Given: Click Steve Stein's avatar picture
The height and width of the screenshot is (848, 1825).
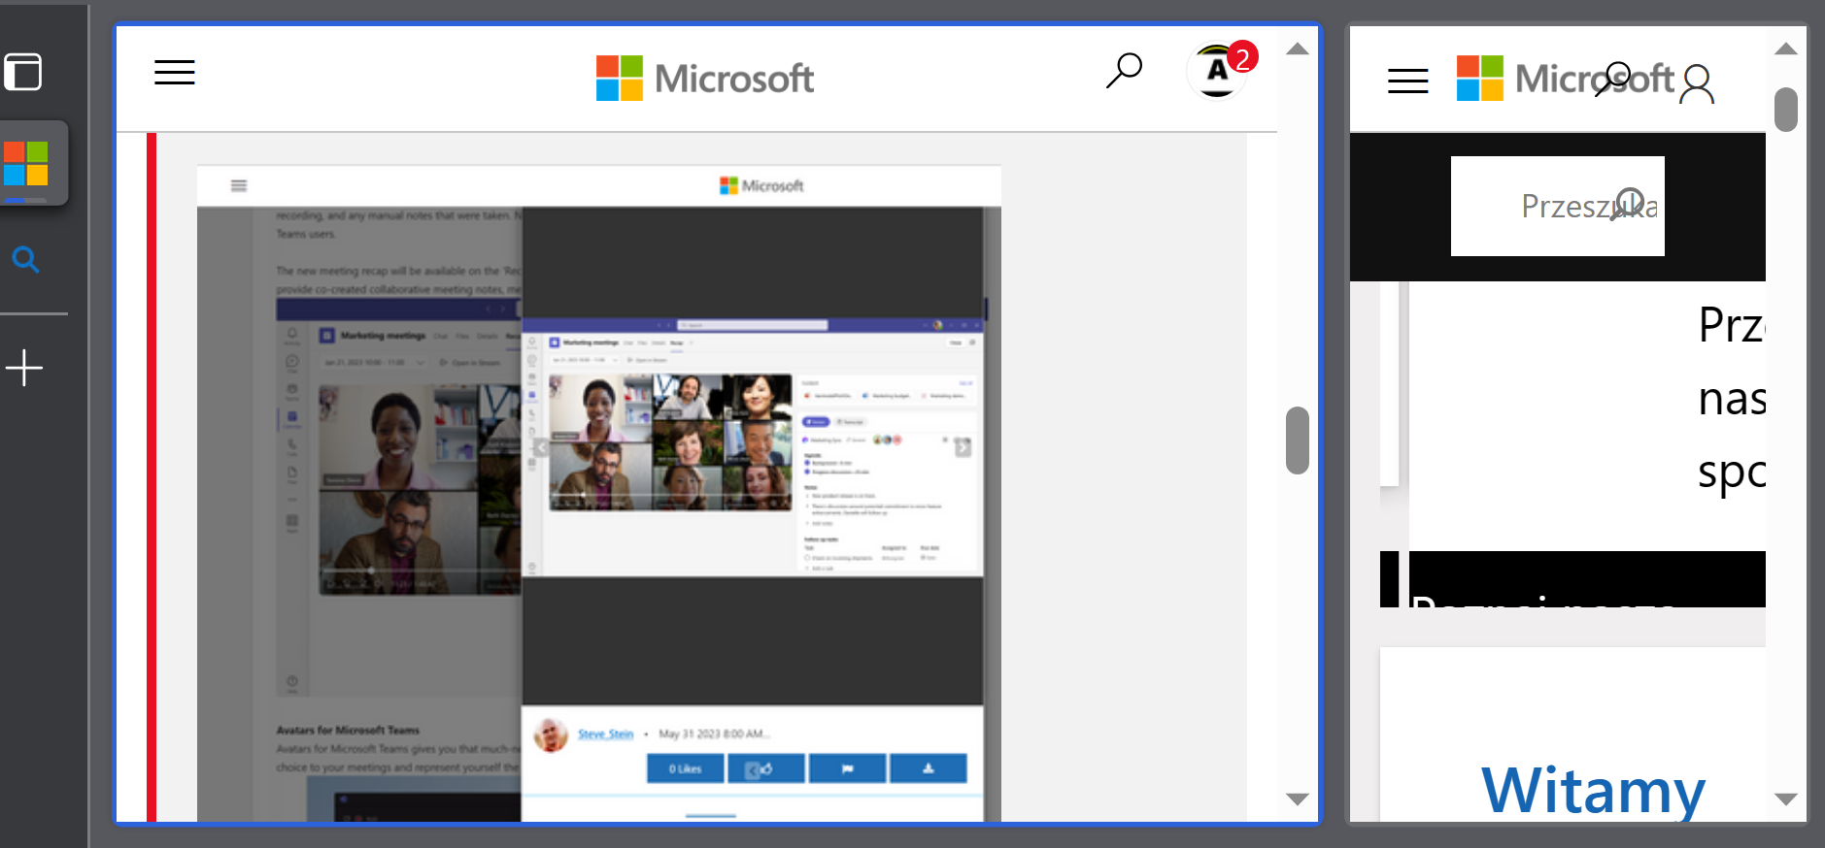Looking at the screenshot, I should [551, 735].
